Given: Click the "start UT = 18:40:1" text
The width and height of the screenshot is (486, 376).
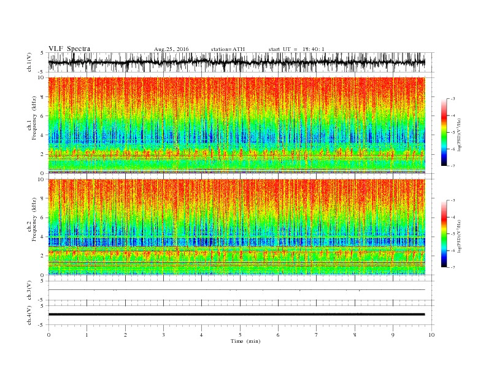Looking at the screenshot, I should click(296, 49).
